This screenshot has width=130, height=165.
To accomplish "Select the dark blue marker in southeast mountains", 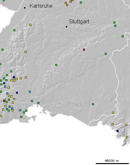I will click(x=118, y=131).
